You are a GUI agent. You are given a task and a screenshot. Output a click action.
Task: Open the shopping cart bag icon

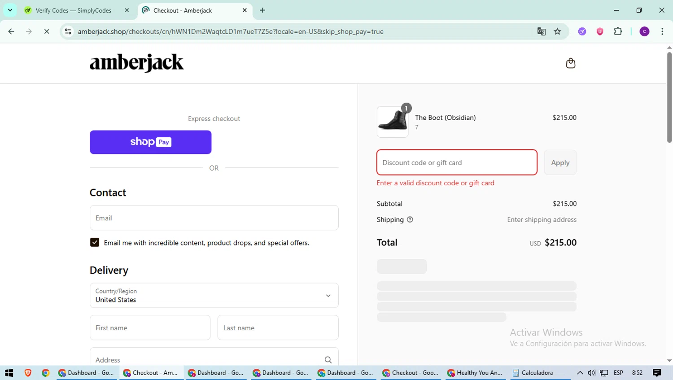click(570, 63)
